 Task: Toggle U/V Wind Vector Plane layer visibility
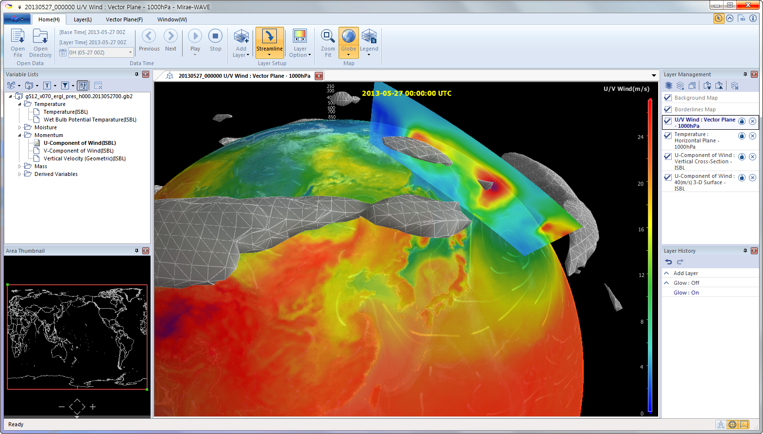(x=668, y=121)
